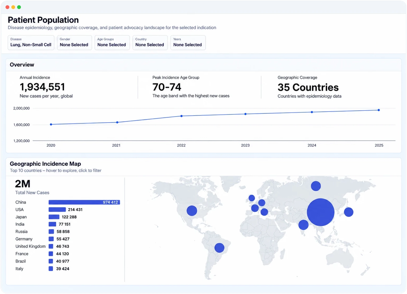Select the Russia bar in country list
Screen dimensions: 407x294
point(51,232)
